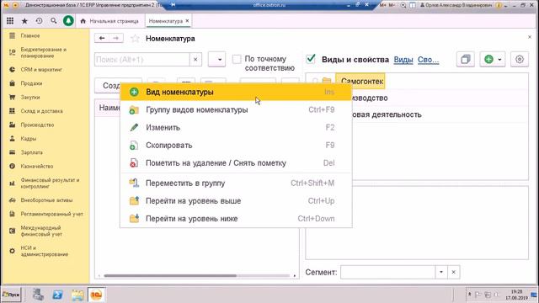Open the Закупки section

30,98
